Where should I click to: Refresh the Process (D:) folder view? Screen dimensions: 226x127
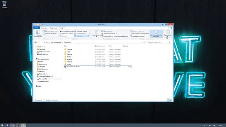click(x=144, y=42)
